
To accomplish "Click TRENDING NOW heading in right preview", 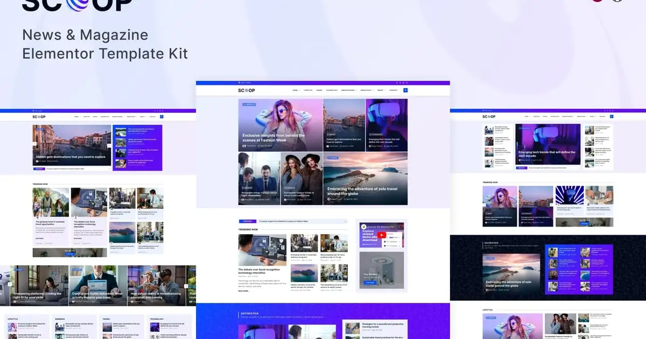I will (490, 182).
